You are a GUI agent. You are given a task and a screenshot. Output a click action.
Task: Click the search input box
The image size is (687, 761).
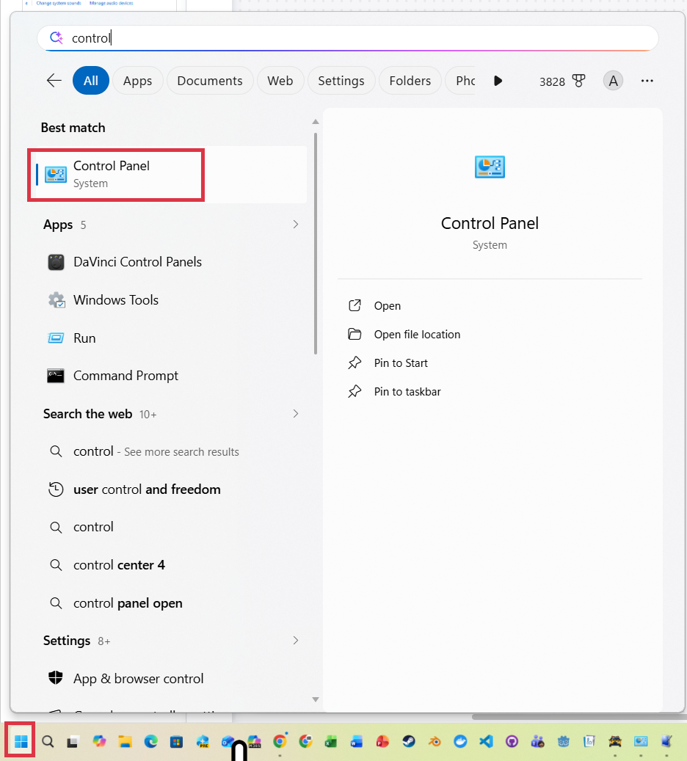(x=352, y=38)
